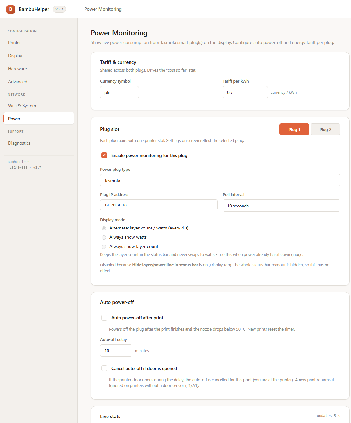Open the Printer configuration page
The width and height of the screenshot is (351, 423).
tap(15, 43)
